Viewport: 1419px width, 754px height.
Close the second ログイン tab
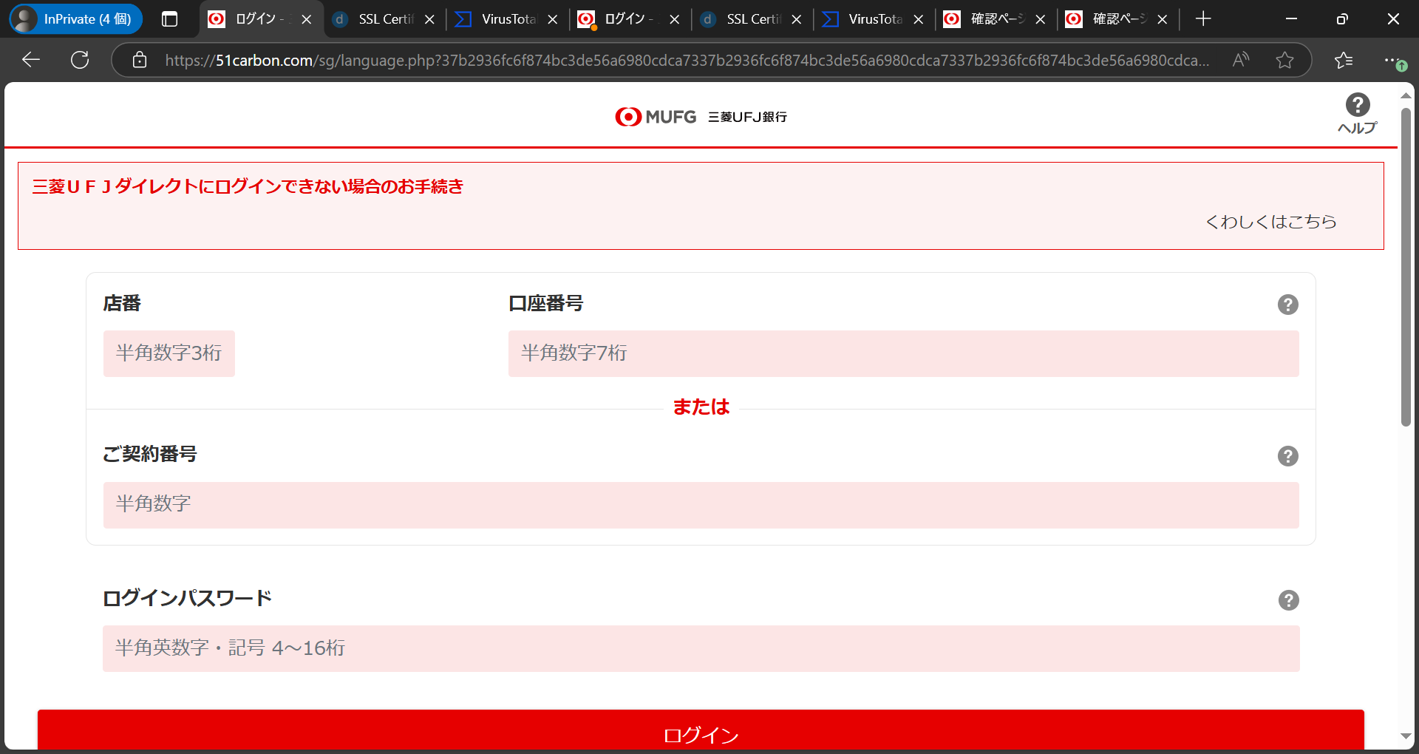tap(674, 19)
